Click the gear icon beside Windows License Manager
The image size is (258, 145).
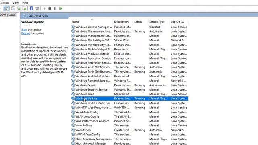[x=73, y=27]
